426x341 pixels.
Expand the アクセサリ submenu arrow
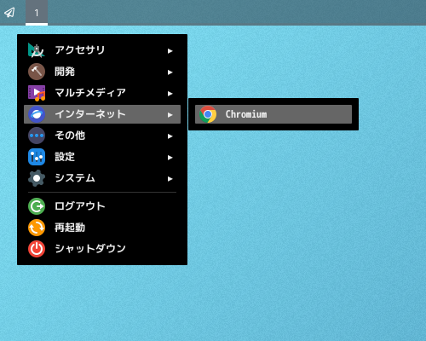coord(170,51)
